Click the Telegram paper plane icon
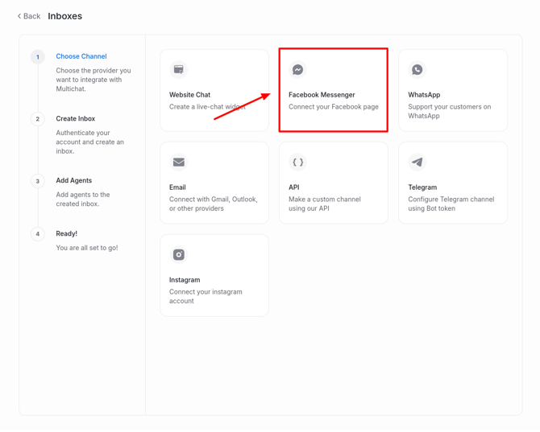540x432 pixels. 417,163
